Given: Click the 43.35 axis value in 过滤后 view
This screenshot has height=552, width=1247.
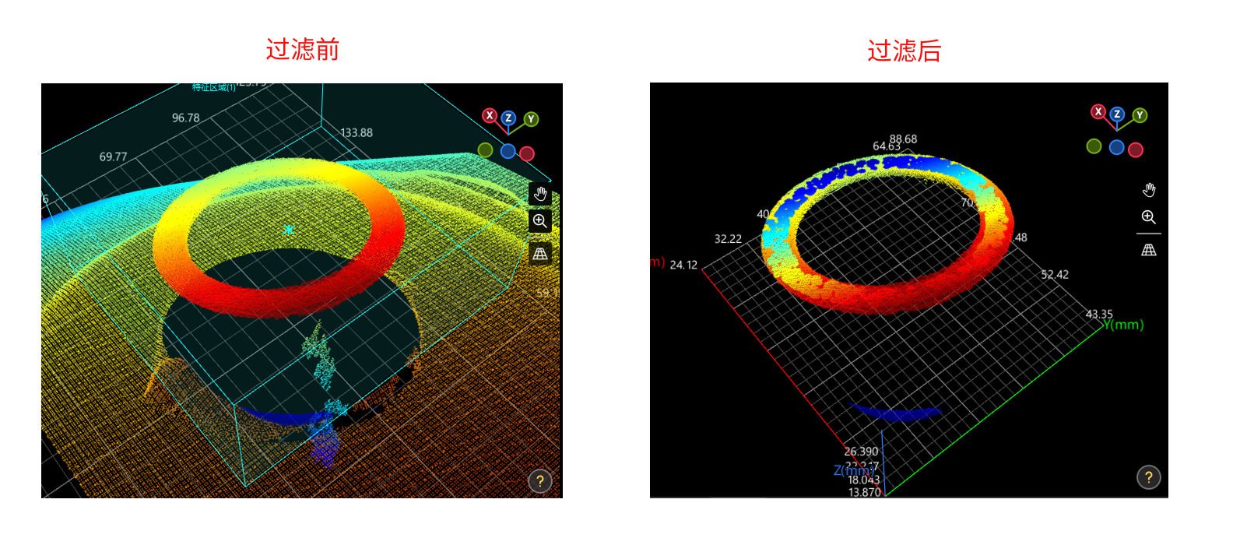Looking at the screenshot, I should coord(1099,315).
